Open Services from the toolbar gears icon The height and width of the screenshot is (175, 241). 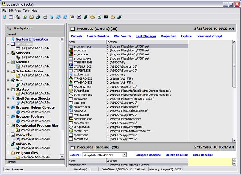coord(18,17)
